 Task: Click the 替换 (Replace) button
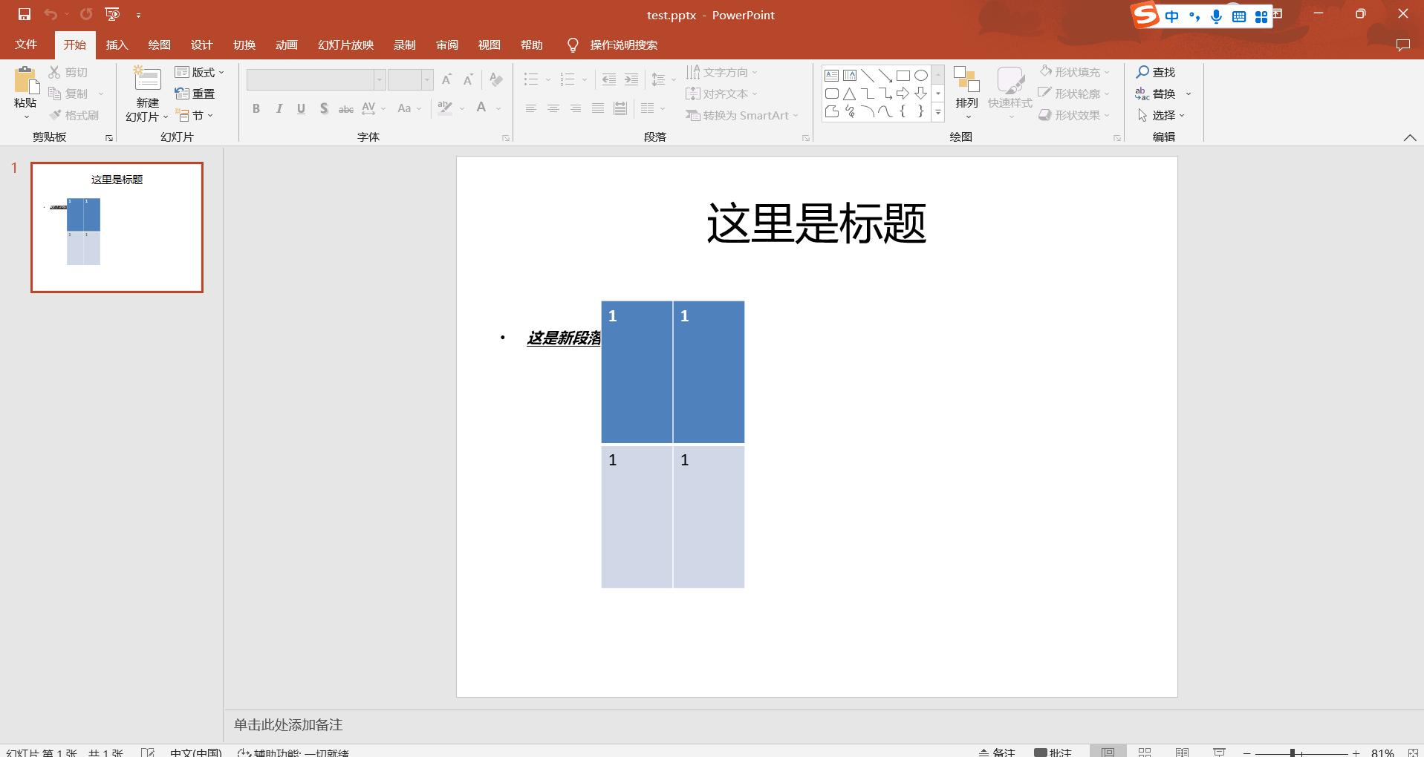coord(1165,94)
